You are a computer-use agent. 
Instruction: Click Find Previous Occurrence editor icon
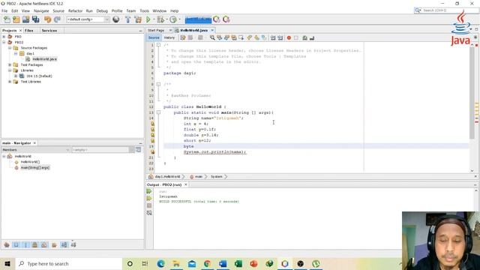(220, 38)
